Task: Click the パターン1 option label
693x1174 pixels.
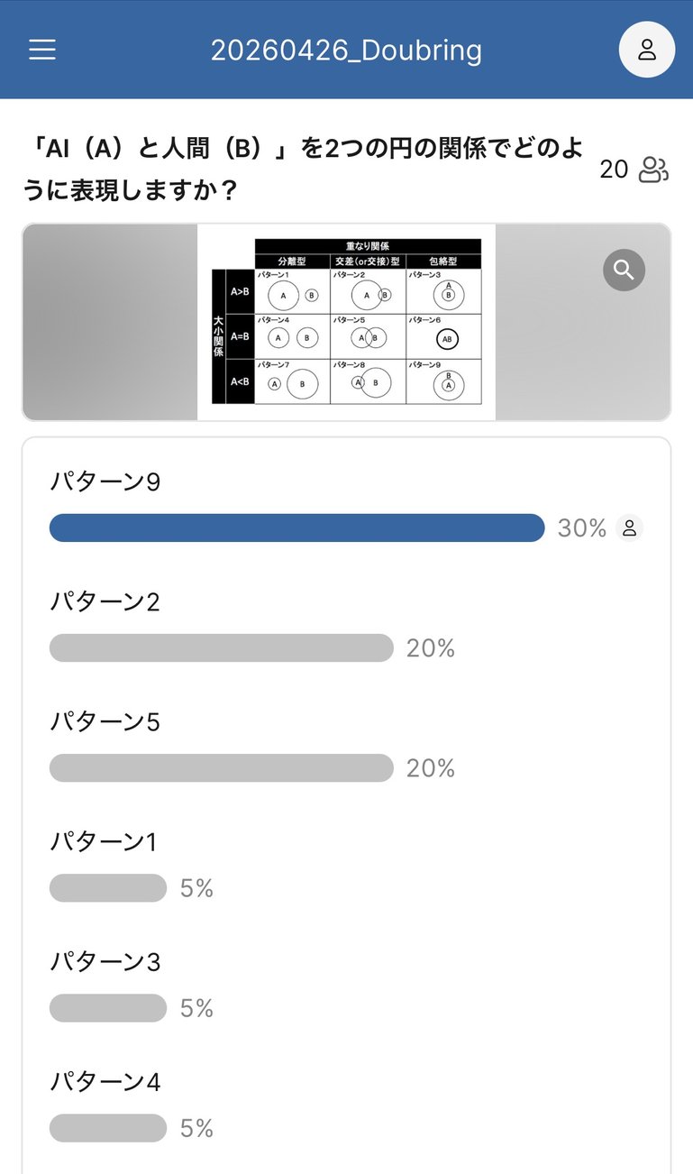Action: [104, 841]
